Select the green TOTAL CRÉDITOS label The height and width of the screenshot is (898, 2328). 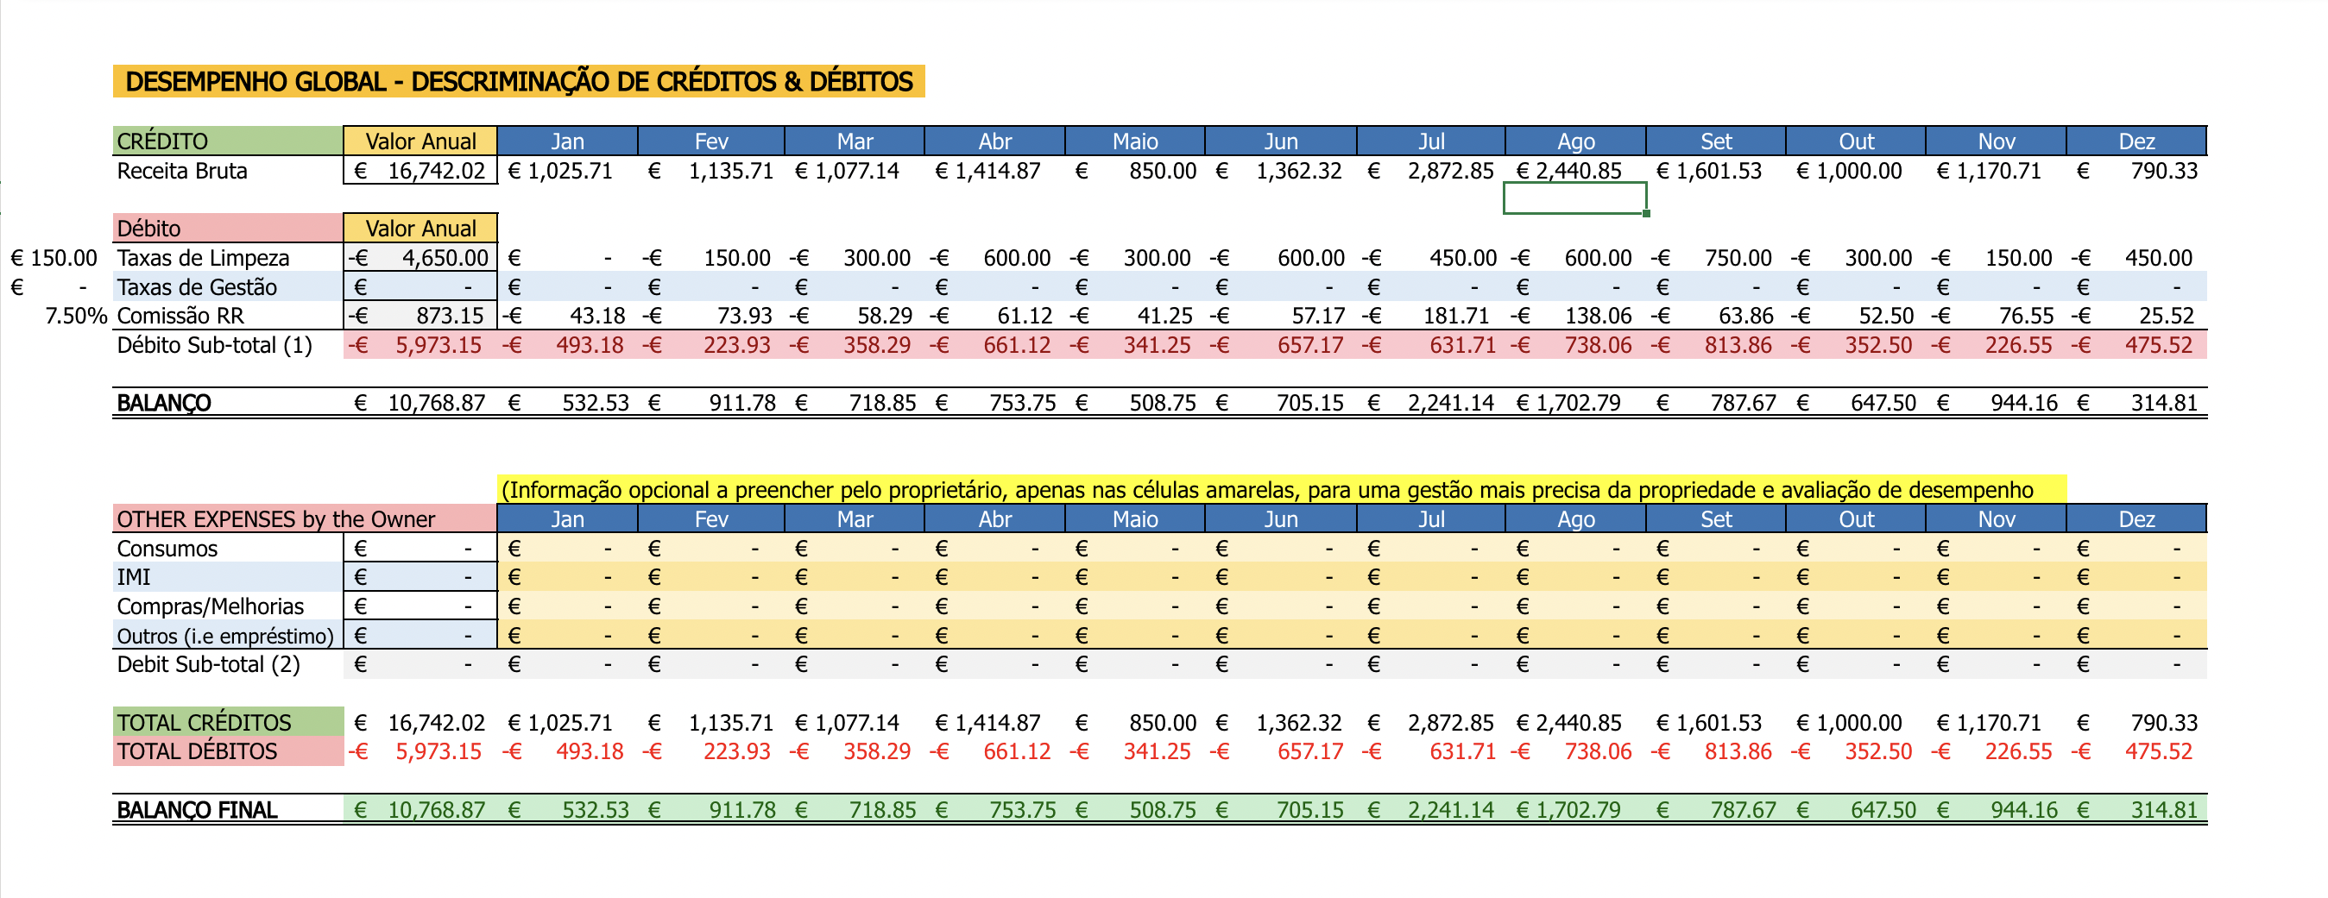228,722
